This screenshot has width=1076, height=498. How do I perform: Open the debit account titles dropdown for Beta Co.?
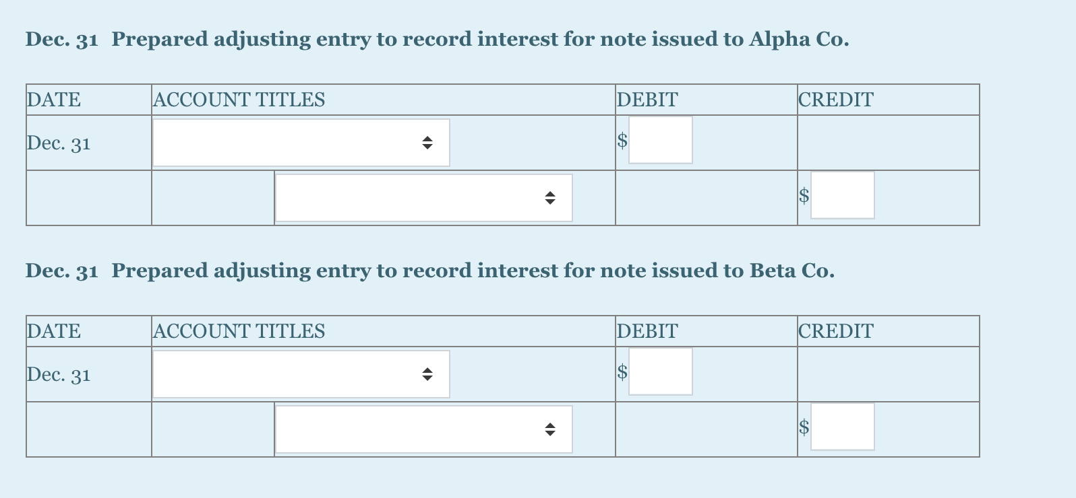pos(301,373)
